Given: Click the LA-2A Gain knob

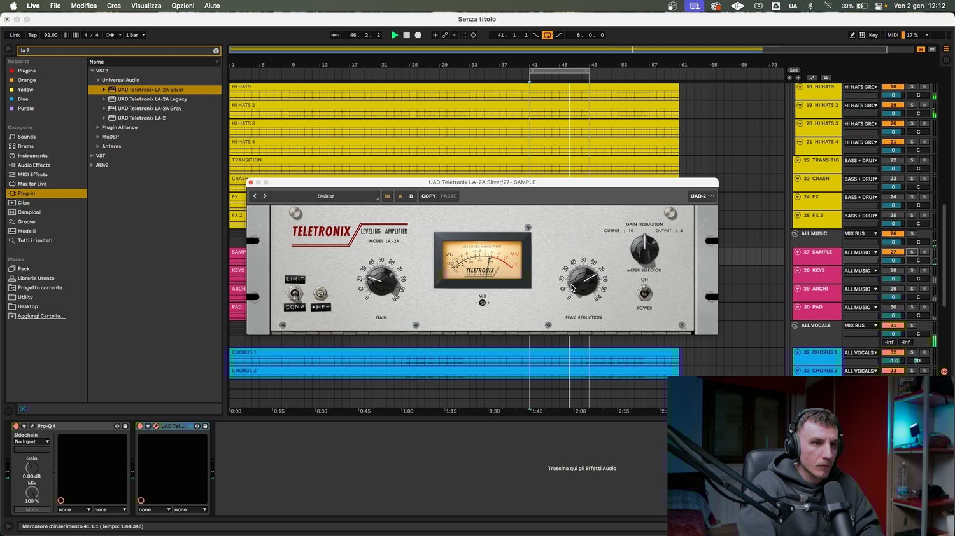Looking at the screenshot, I should pos(381,280).
